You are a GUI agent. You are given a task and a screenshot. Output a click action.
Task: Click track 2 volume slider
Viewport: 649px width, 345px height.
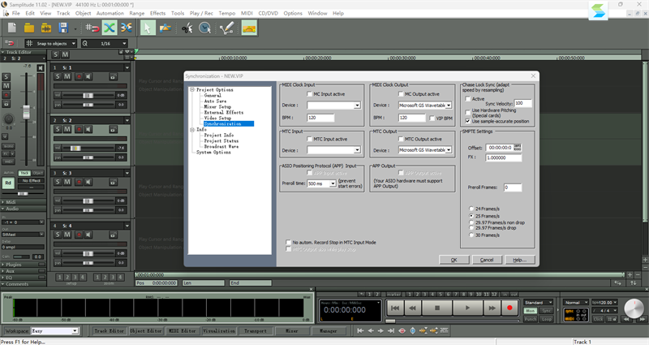coord(77,148)
